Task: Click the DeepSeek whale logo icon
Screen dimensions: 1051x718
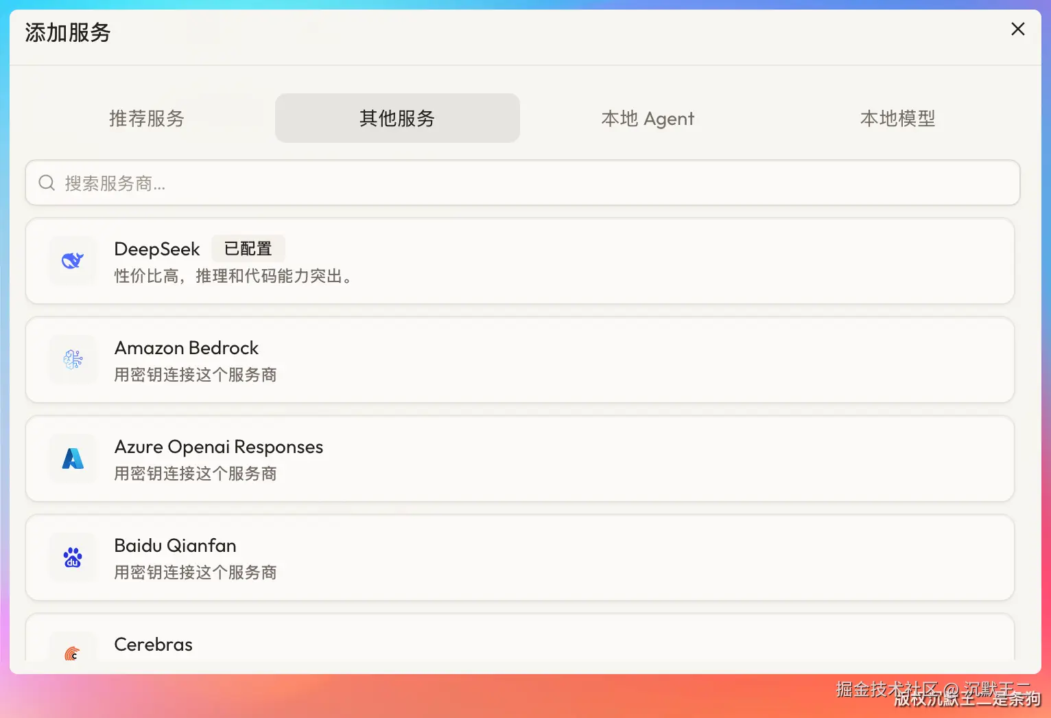Action: pyautogui.click(x=73, y=261)
